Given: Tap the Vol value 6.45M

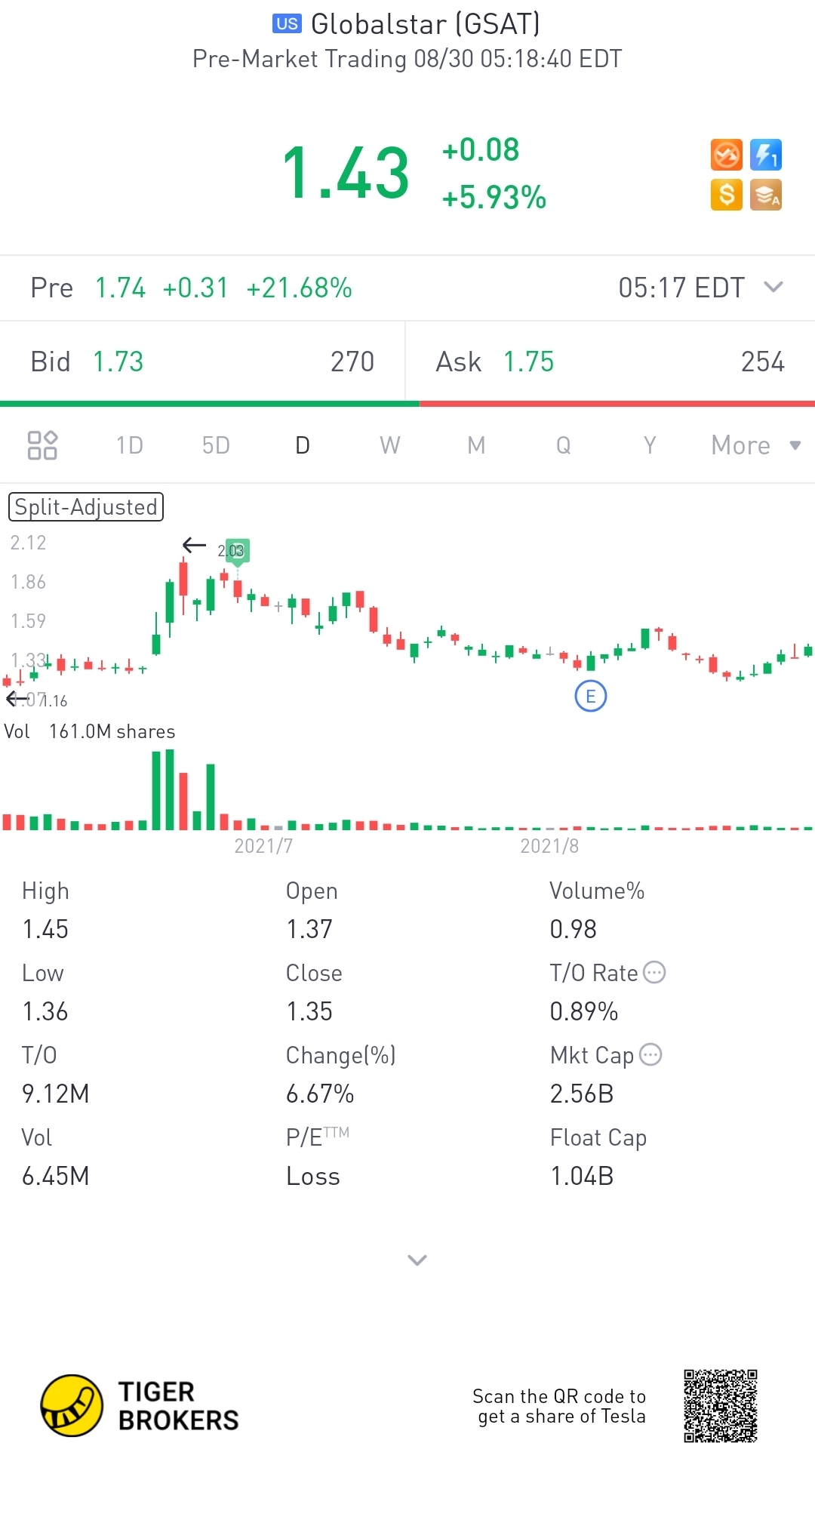Looking at the screenshot, I should point(56,1176).
